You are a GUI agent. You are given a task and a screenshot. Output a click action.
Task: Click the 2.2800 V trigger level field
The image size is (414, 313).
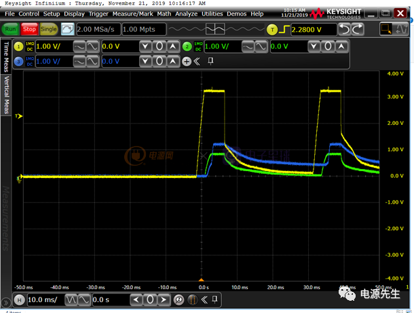coord(313,29)
